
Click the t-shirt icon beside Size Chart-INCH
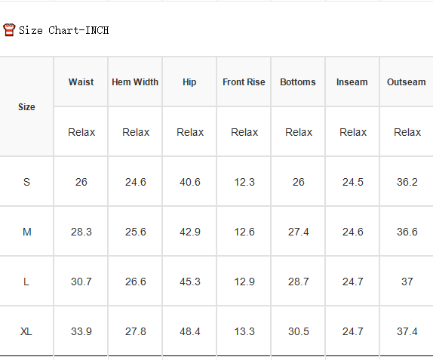click(9, 30)
